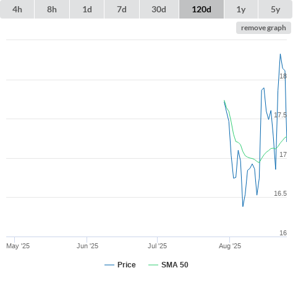
Task: Select the 4h time range tab
Action: click(x=17, y=9)
